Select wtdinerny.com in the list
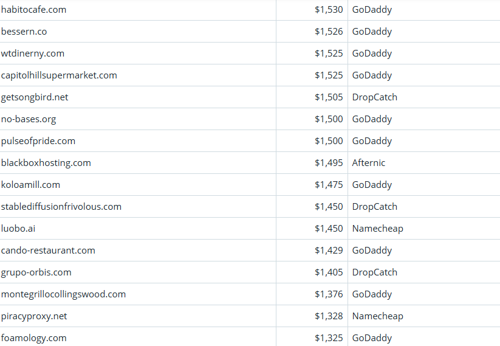This screenshot has width=500, height=346. pyautogui.click(x=33, y=54)
